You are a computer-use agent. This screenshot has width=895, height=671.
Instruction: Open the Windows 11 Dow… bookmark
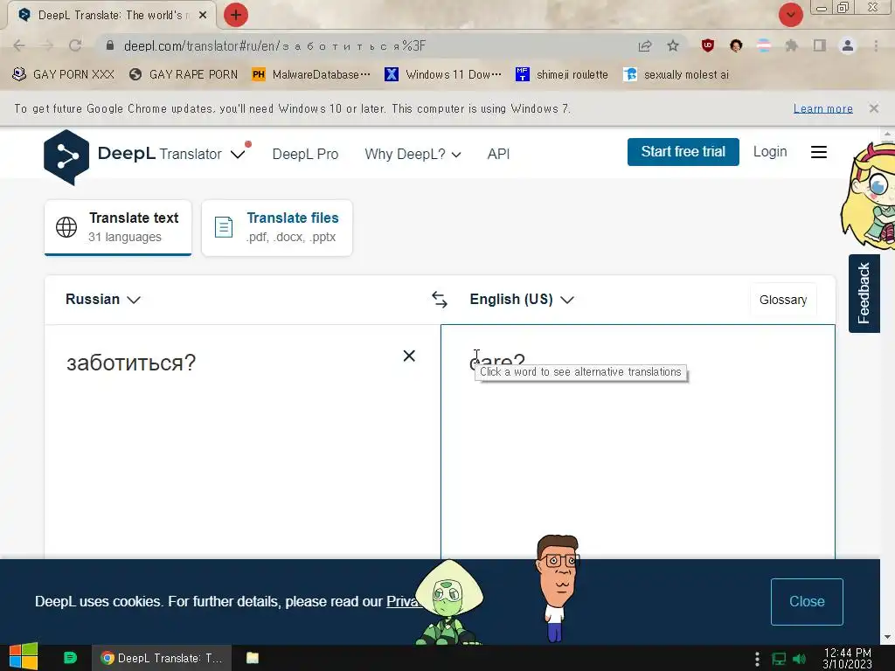pos(443,74)
